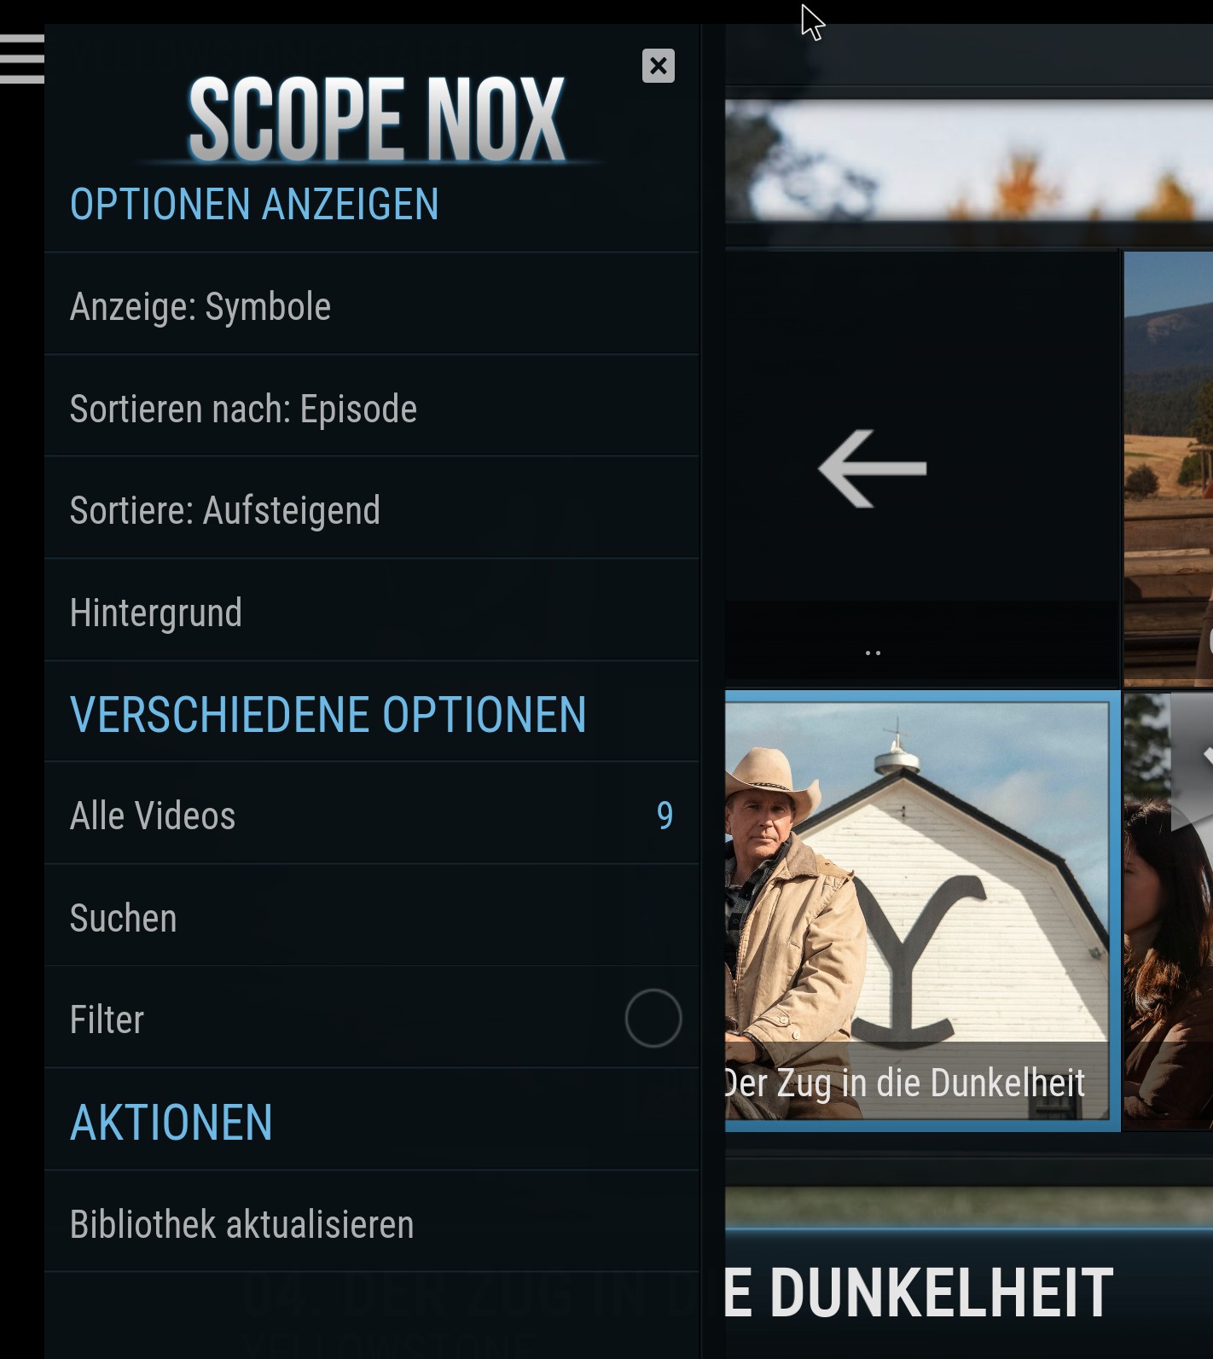
Task: Select Alle Videos entry
Action: click(x=372, y=814)
